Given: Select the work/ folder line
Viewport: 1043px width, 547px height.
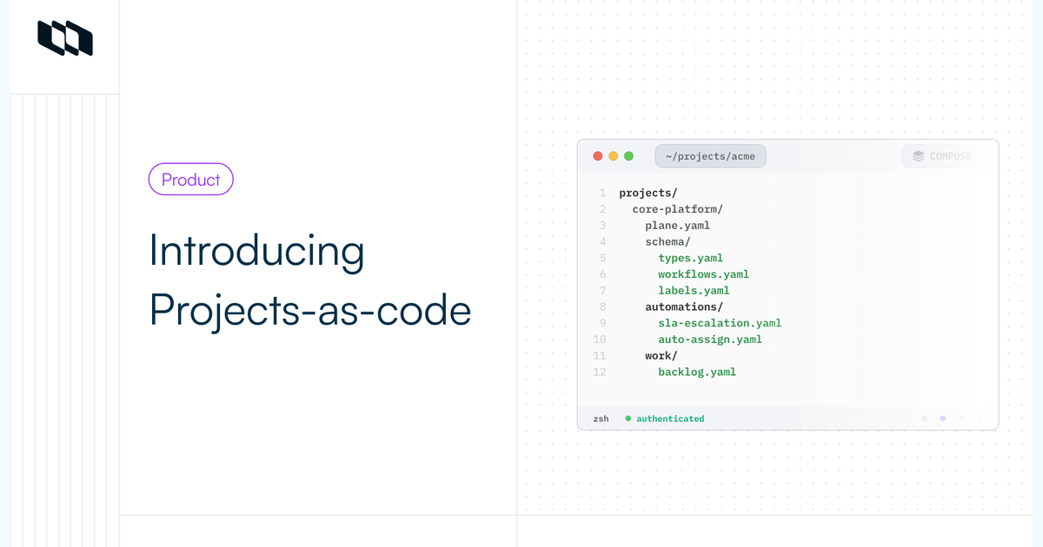Looking at the screenshot, I should (x=661, y=356).
